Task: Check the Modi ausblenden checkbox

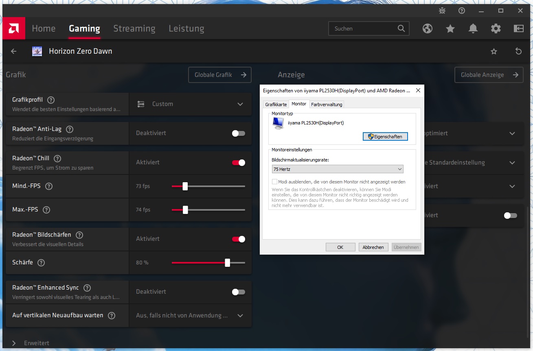Action: click(275, 182)
